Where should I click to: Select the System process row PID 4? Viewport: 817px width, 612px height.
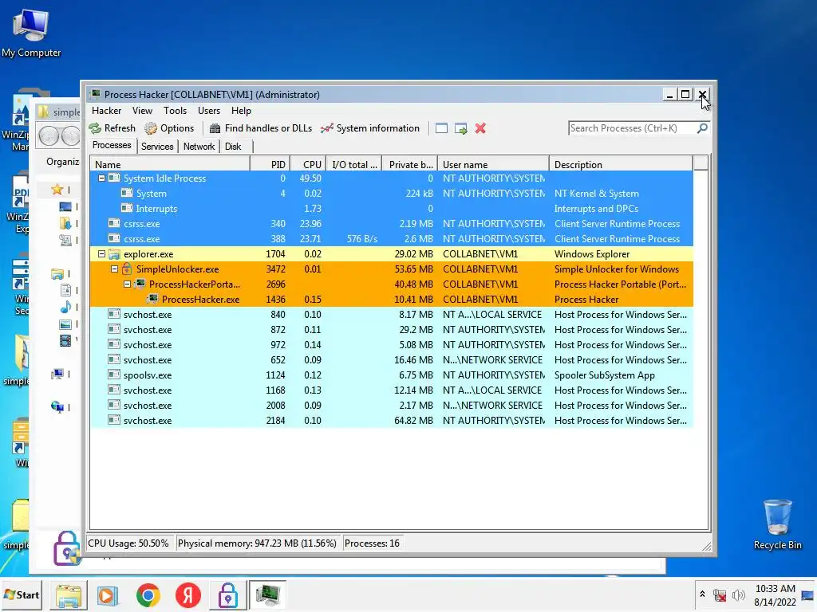392,194
